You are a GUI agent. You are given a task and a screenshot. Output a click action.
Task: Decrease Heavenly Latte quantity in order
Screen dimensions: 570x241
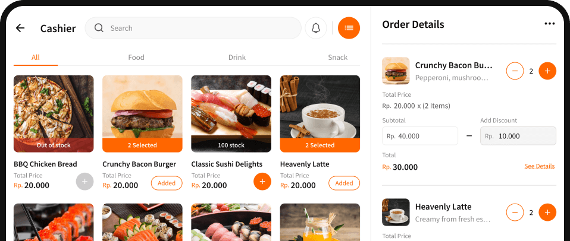point(515,213)
